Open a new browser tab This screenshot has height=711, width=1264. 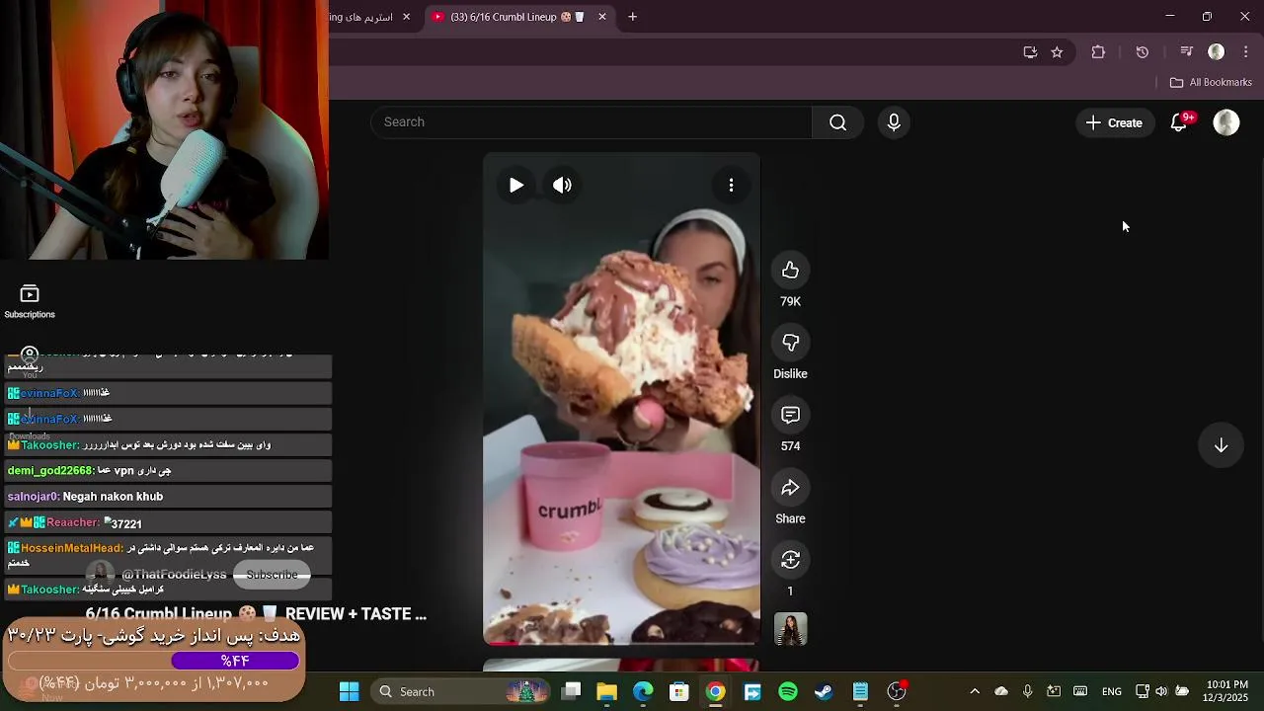[633, 17]
